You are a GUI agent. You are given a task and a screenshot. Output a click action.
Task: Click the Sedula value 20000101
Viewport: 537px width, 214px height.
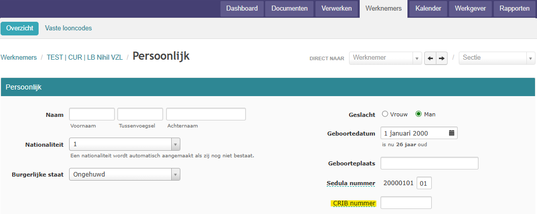[x=398, y=183]
